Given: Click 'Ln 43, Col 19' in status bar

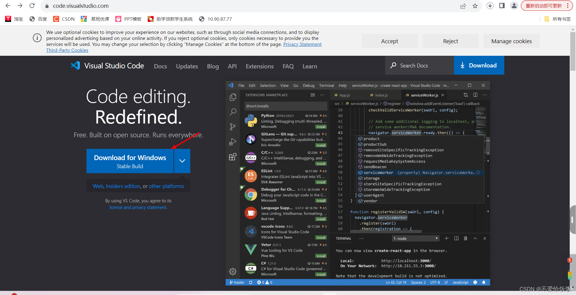Looking at the screenshot, I should point(396,282).
